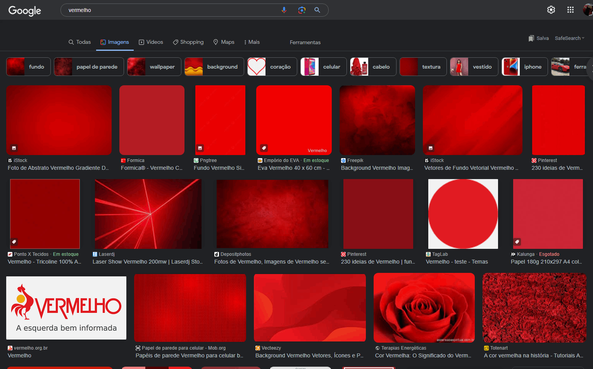Open the Maps tab
The height and width of the screenshot is (369, 593).
(x=224, y=42)
